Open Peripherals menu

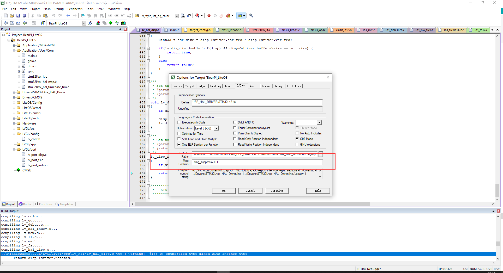(75, 9)
